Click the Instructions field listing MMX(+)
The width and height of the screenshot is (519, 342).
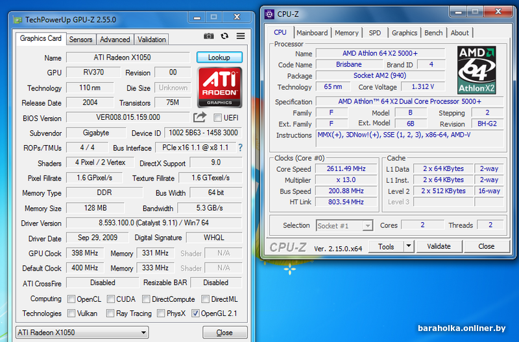410,138
